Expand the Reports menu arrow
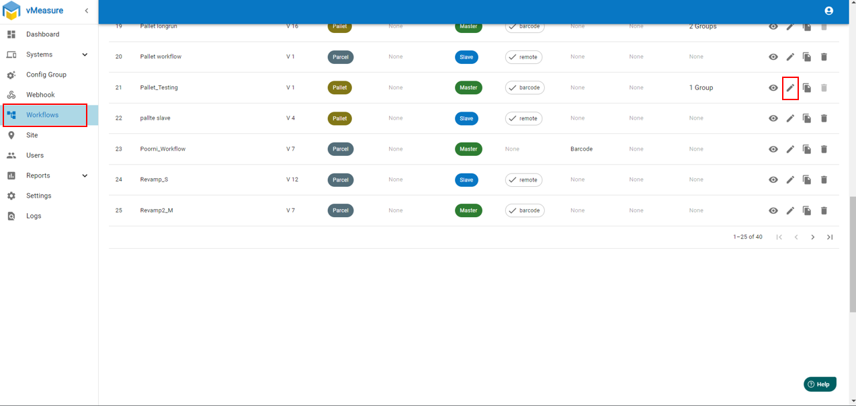The image size is (856, 406). click(85, 175)
